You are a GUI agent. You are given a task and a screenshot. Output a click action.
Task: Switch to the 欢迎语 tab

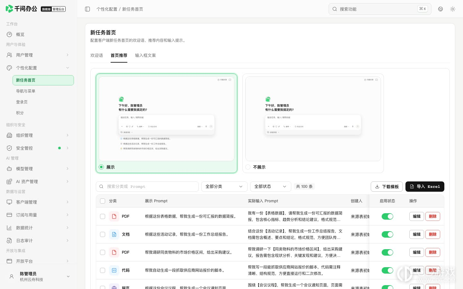[x=96, y=56]
